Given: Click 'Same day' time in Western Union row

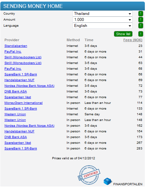Looking at the screenshot, I should click(92, 114).
